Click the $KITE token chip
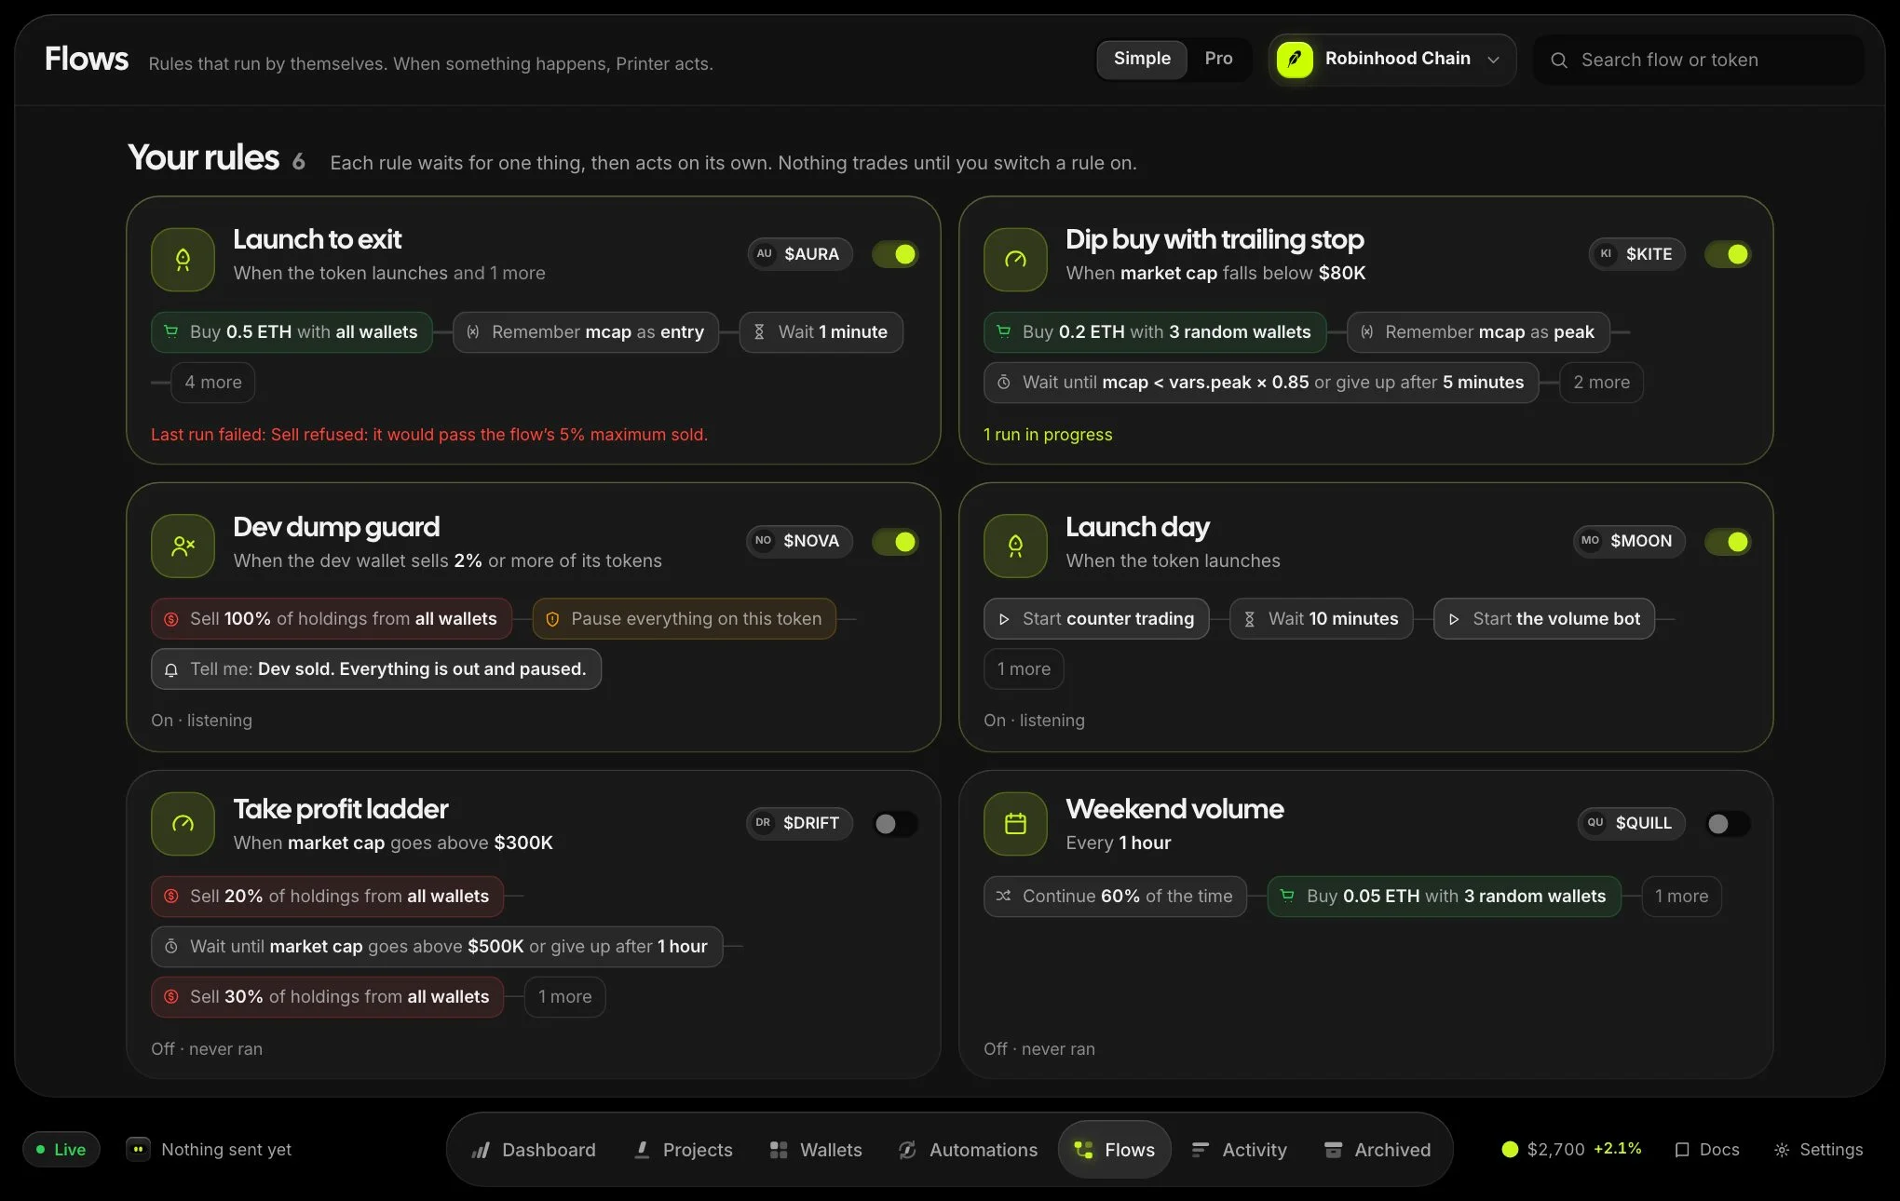This screenshot has width=1900, height=1201. [x=1636, y=254]
